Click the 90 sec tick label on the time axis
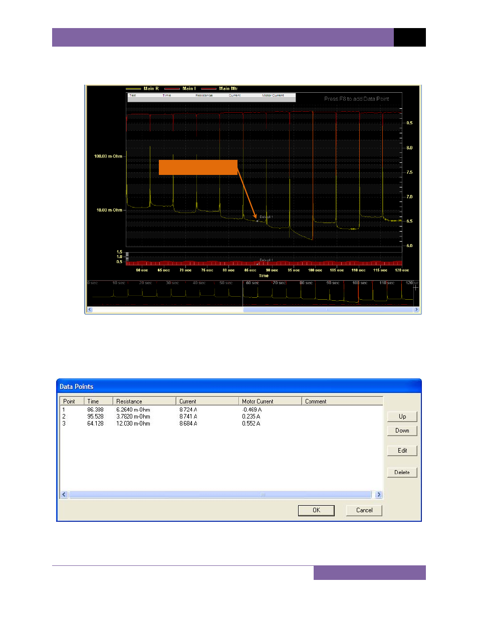478x619 pixels. coord(272,270)
